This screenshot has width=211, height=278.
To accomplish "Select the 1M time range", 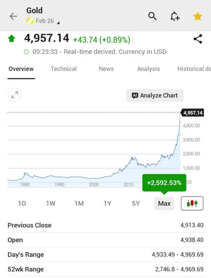I will coord(79,203).
